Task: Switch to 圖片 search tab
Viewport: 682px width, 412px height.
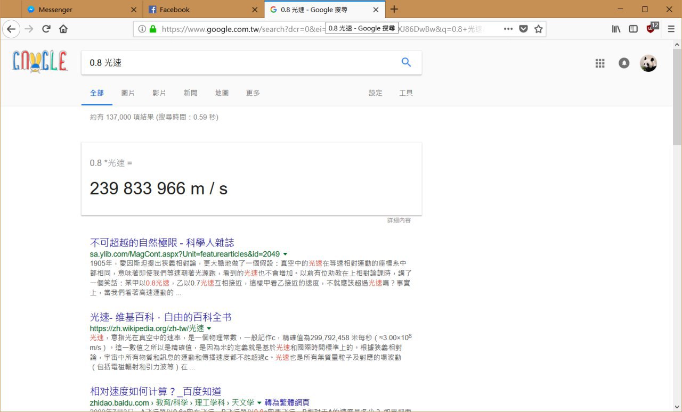Action: (x=128, y=93)
